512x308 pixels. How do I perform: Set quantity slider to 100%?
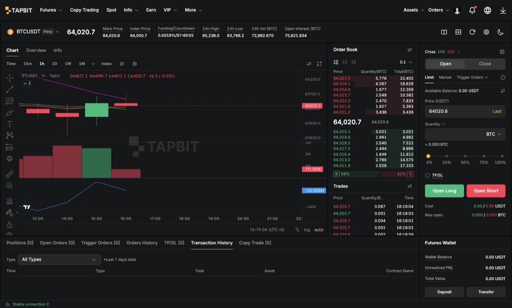coord(502,156)
